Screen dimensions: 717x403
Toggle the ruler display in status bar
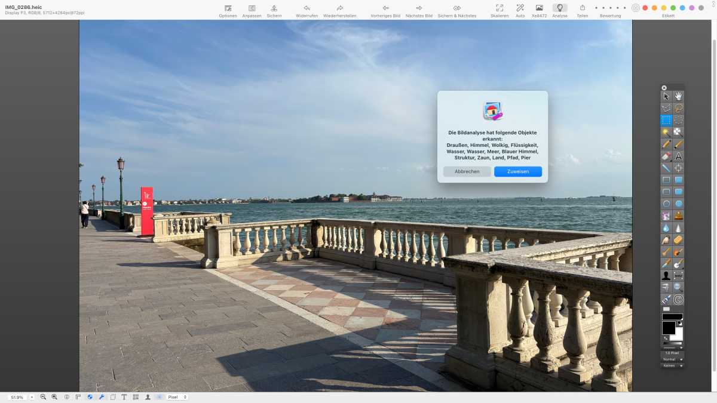click(x=78, y=397)
